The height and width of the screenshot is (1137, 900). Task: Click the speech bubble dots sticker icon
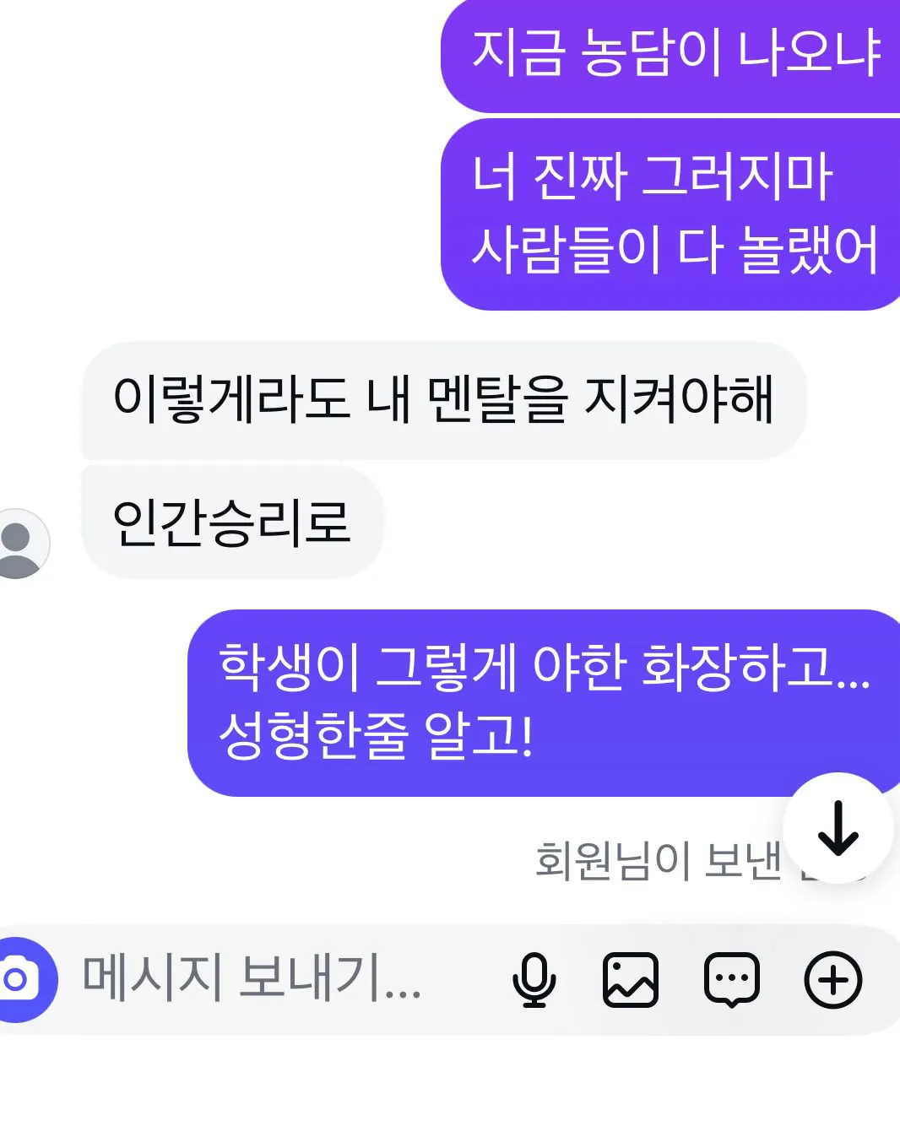732,980
